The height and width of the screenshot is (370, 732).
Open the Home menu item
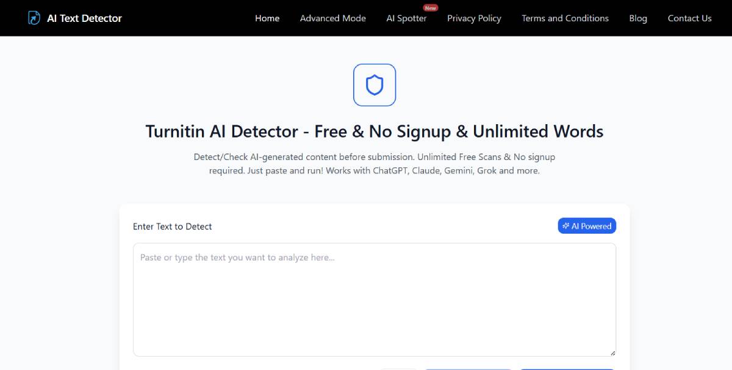(267, 18)
